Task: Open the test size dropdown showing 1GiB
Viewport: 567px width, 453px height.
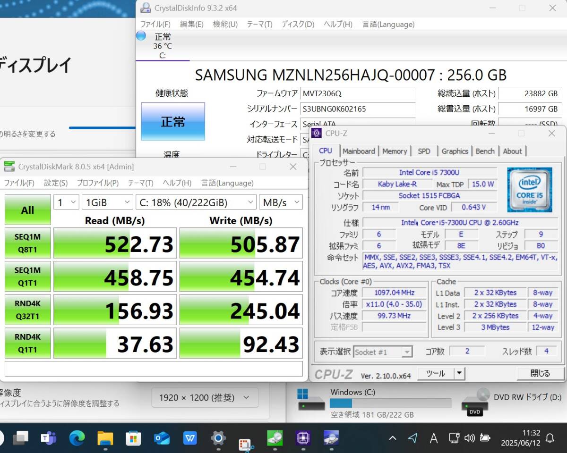Action: [x=107, y=202]
